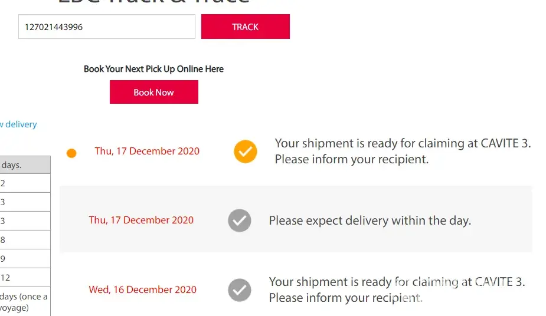This screenshot has height=316, width=546.
Task: Click 'Book Your Next Pick Up Online Here' heading
Action: click(x=153, y=69)
